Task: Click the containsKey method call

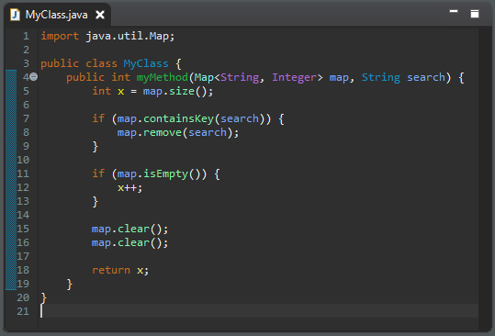Action: click(x=178, y=118)
